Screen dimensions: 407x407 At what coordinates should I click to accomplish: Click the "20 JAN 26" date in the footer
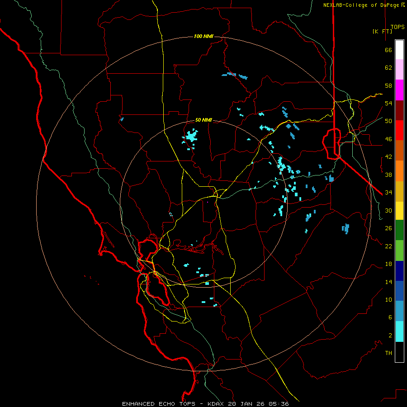pyautogui.click(x=247, y=404)
